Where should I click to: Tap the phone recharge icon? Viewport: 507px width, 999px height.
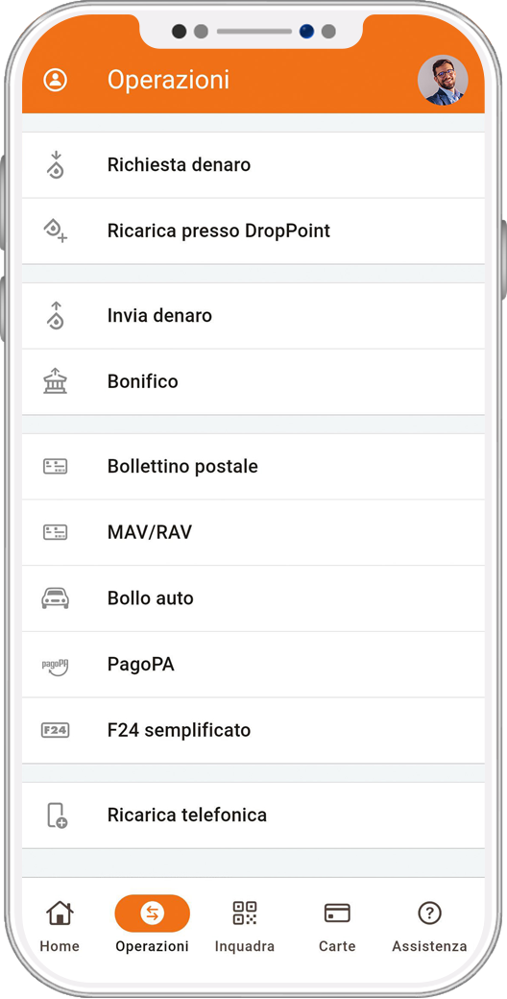pyautogui.click(x=57, y=815)
